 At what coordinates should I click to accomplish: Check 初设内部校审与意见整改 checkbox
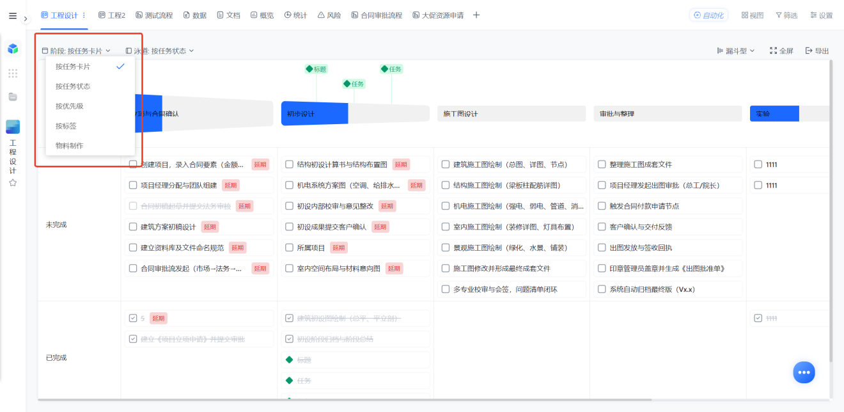(290, 206)
